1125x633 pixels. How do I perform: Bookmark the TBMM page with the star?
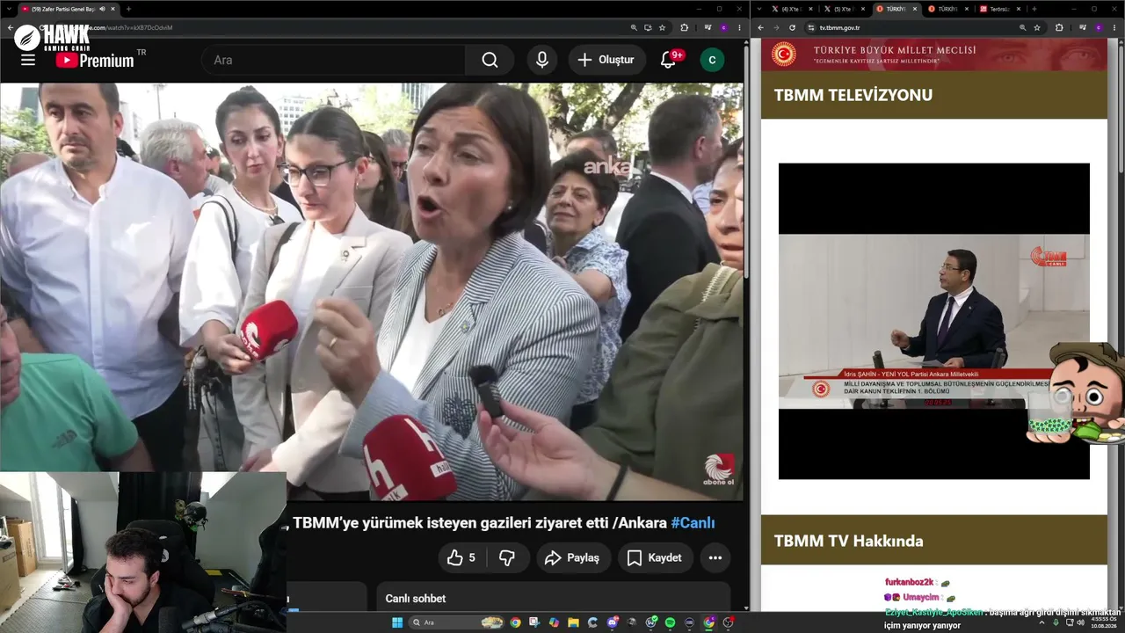1037,27
